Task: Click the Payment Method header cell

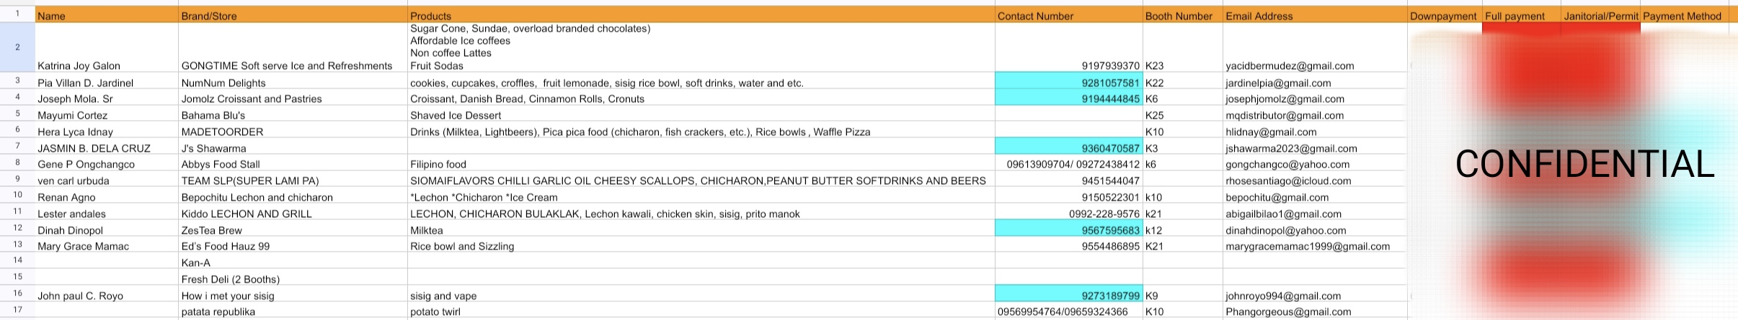Action: 1682,16
